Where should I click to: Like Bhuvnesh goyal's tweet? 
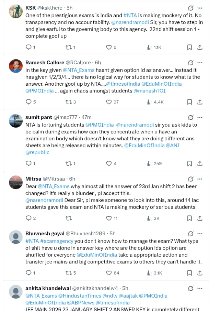pyautogui.click(x=109, y=273)
